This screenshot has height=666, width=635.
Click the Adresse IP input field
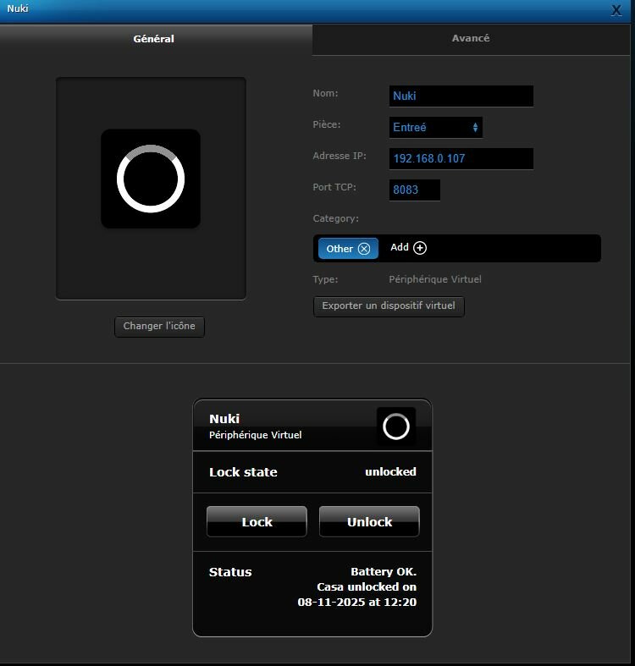coord(461,158)
